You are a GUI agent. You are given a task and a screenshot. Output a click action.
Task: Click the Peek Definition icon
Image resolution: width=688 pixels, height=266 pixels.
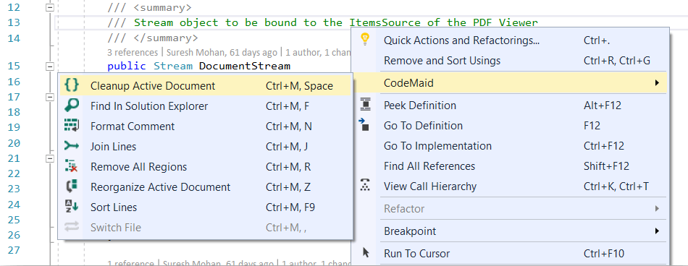[365, 105]
